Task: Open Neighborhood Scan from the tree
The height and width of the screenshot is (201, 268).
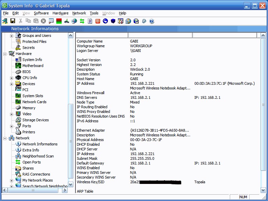Action: (x=38, y=156)
